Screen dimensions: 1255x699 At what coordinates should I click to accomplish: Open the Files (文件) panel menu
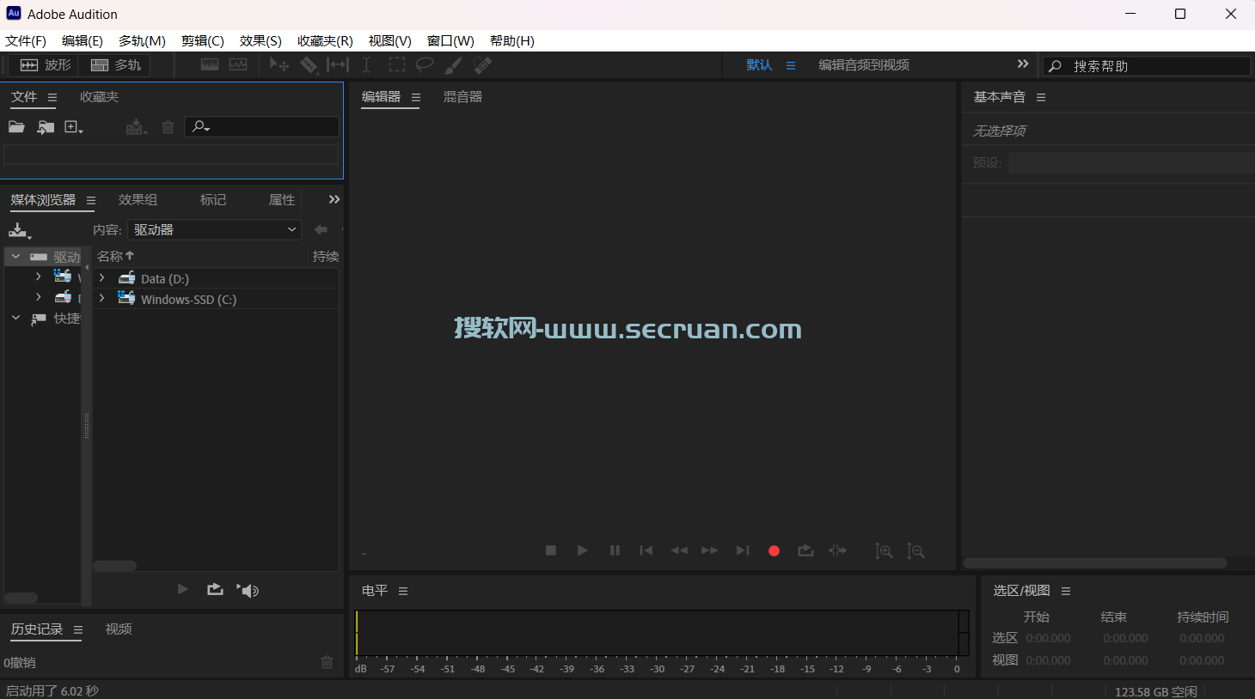(52, 98)
